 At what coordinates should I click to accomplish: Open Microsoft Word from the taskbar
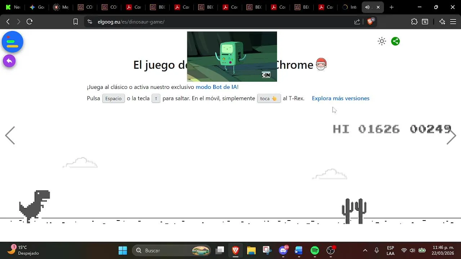click(299, 250)
